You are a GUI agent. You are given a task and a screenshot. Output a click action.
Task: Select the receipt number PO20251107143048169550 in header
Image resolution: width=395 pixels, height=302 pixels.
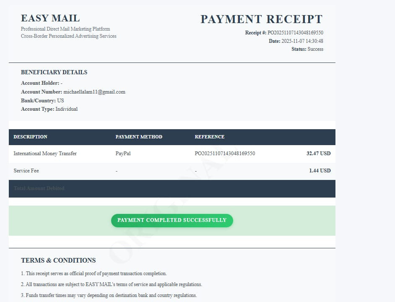[x=295, y=33]
